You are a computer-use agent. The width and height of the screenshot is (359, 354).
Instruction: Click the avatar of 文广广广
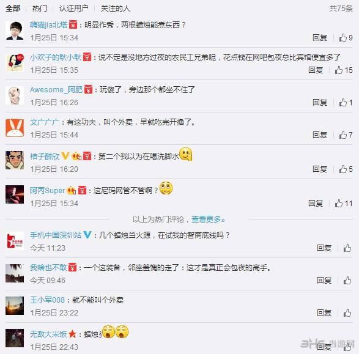[x=15, y=128]
